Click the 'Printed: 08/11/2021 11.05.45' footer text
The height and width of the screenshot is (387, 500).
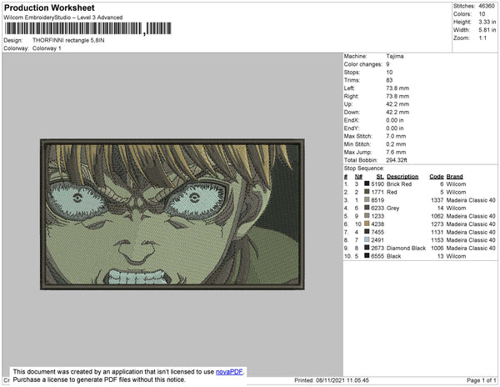[x=332, y=380]
